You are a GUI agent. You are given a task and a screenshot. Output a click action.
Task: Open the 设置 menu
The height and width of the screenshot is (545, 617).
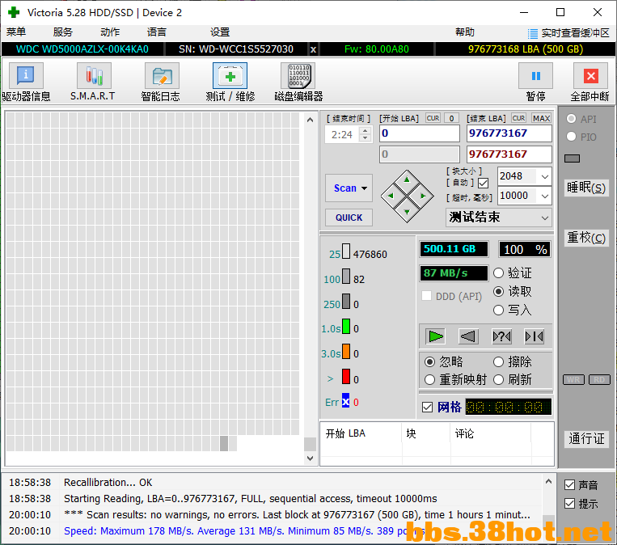220,32
